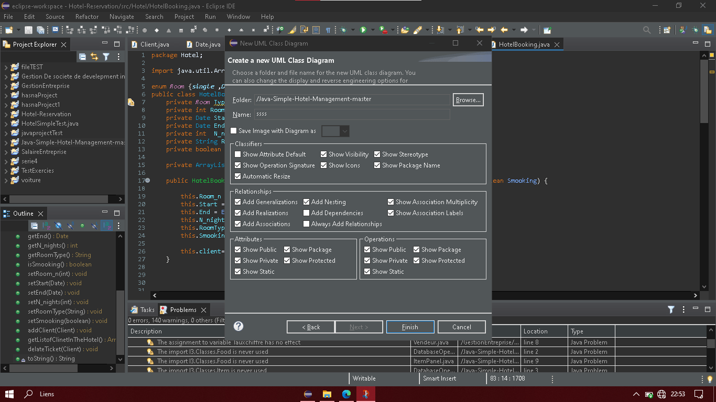This screenshot has height=402, width=716.
Task: Select the Sort alphabetically icon in Outline view
Action: 46,225
